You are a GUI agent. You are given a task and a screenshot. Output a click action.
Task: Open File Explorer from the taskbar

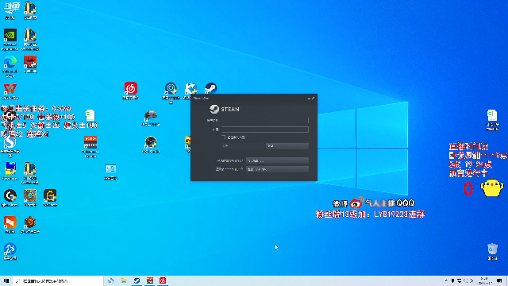click(x=124, y=280)
